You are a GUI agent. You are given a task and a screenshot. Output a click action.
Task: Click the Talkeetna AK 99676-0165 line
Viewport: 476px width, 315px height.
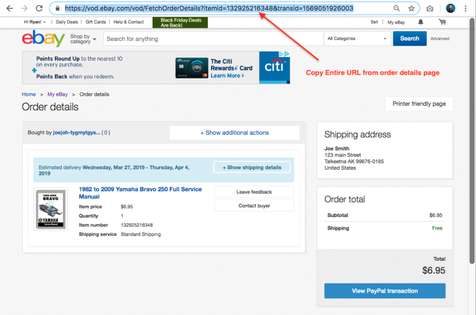point(354,161)
